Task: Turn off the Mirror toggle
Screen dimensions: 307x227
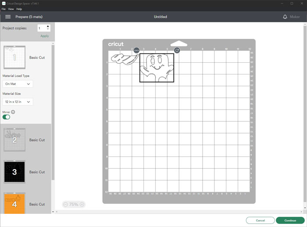Action: coord(6,117)
